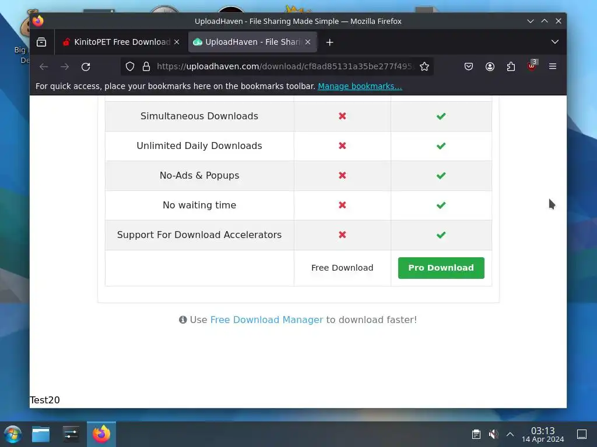Open the Firefox hamburger menu
Viewport: 597px width, 447px height.
point(553,66)
